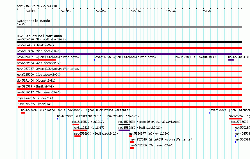Select the red bar under nsv6520213
This screenshot has width=250, height=159.
[x=23, y=113]
